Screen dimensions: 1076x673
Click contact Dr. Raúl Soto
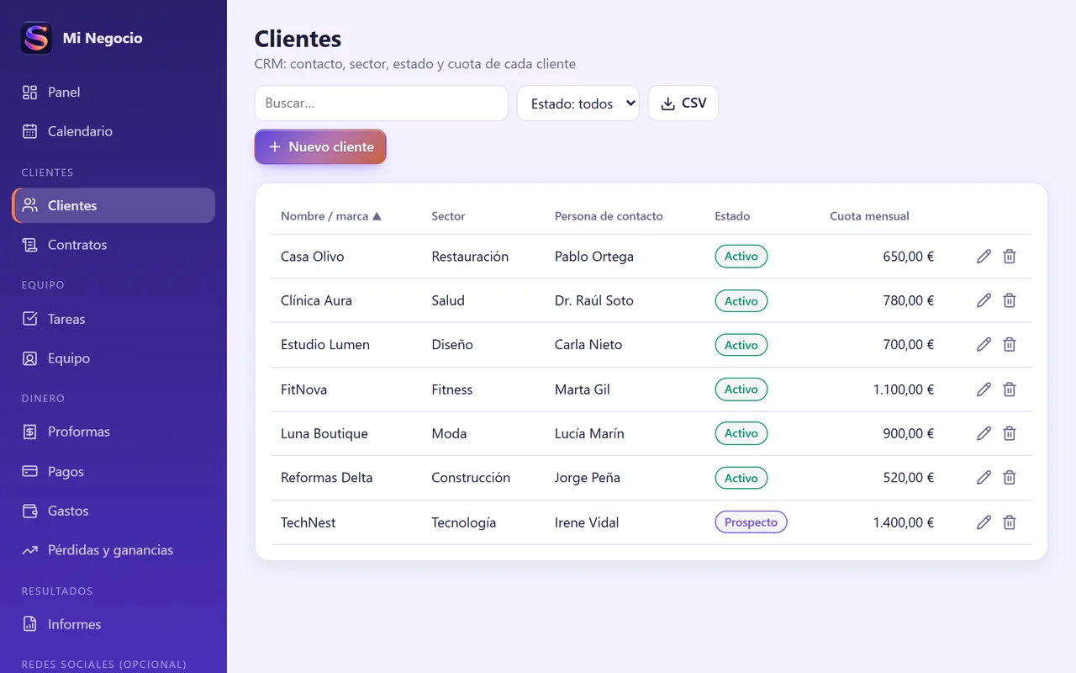[594, 300]
